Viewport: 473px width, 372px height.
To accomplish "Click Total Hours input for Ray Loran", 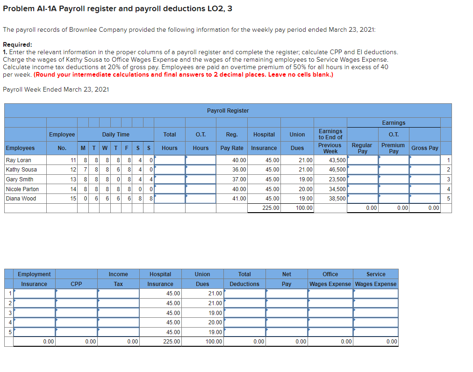I will [x=169, y=160].
